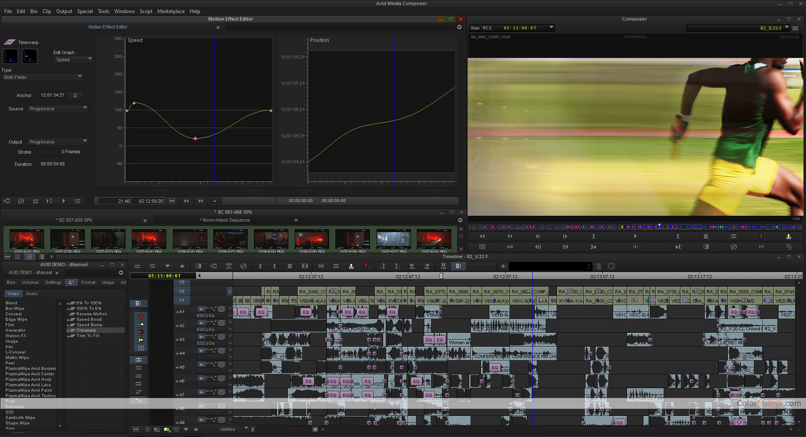Toggle the V1 track selector

182,300
